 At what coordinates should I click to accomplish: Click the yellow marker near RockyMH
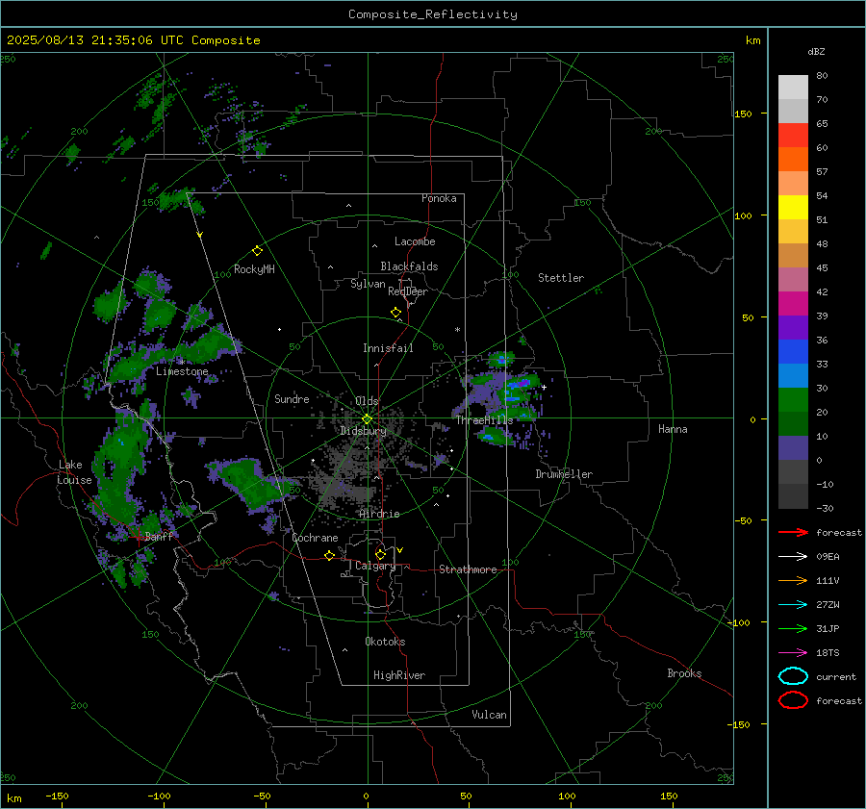[257, 251]
